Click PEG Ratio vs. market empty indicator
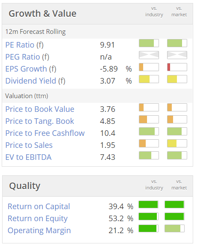197x246 pixels. pos(177,55)
